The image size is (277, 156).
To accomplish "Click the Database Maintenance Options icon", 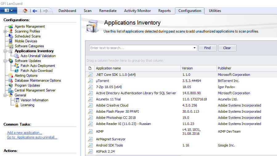I will click(x=11, y=80).
